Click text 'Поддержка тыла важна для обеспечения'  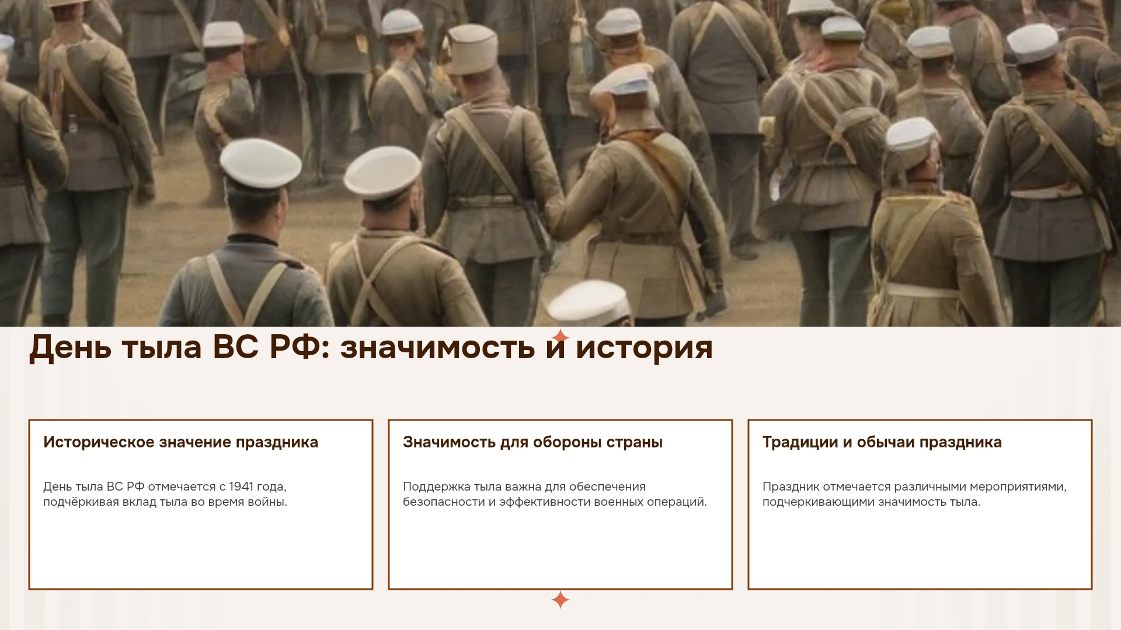point(524,487)
